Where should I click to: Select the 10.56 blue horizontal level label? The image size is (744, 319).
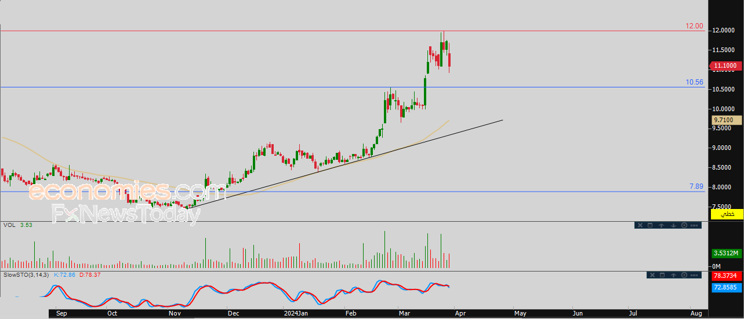pos(694,82)
